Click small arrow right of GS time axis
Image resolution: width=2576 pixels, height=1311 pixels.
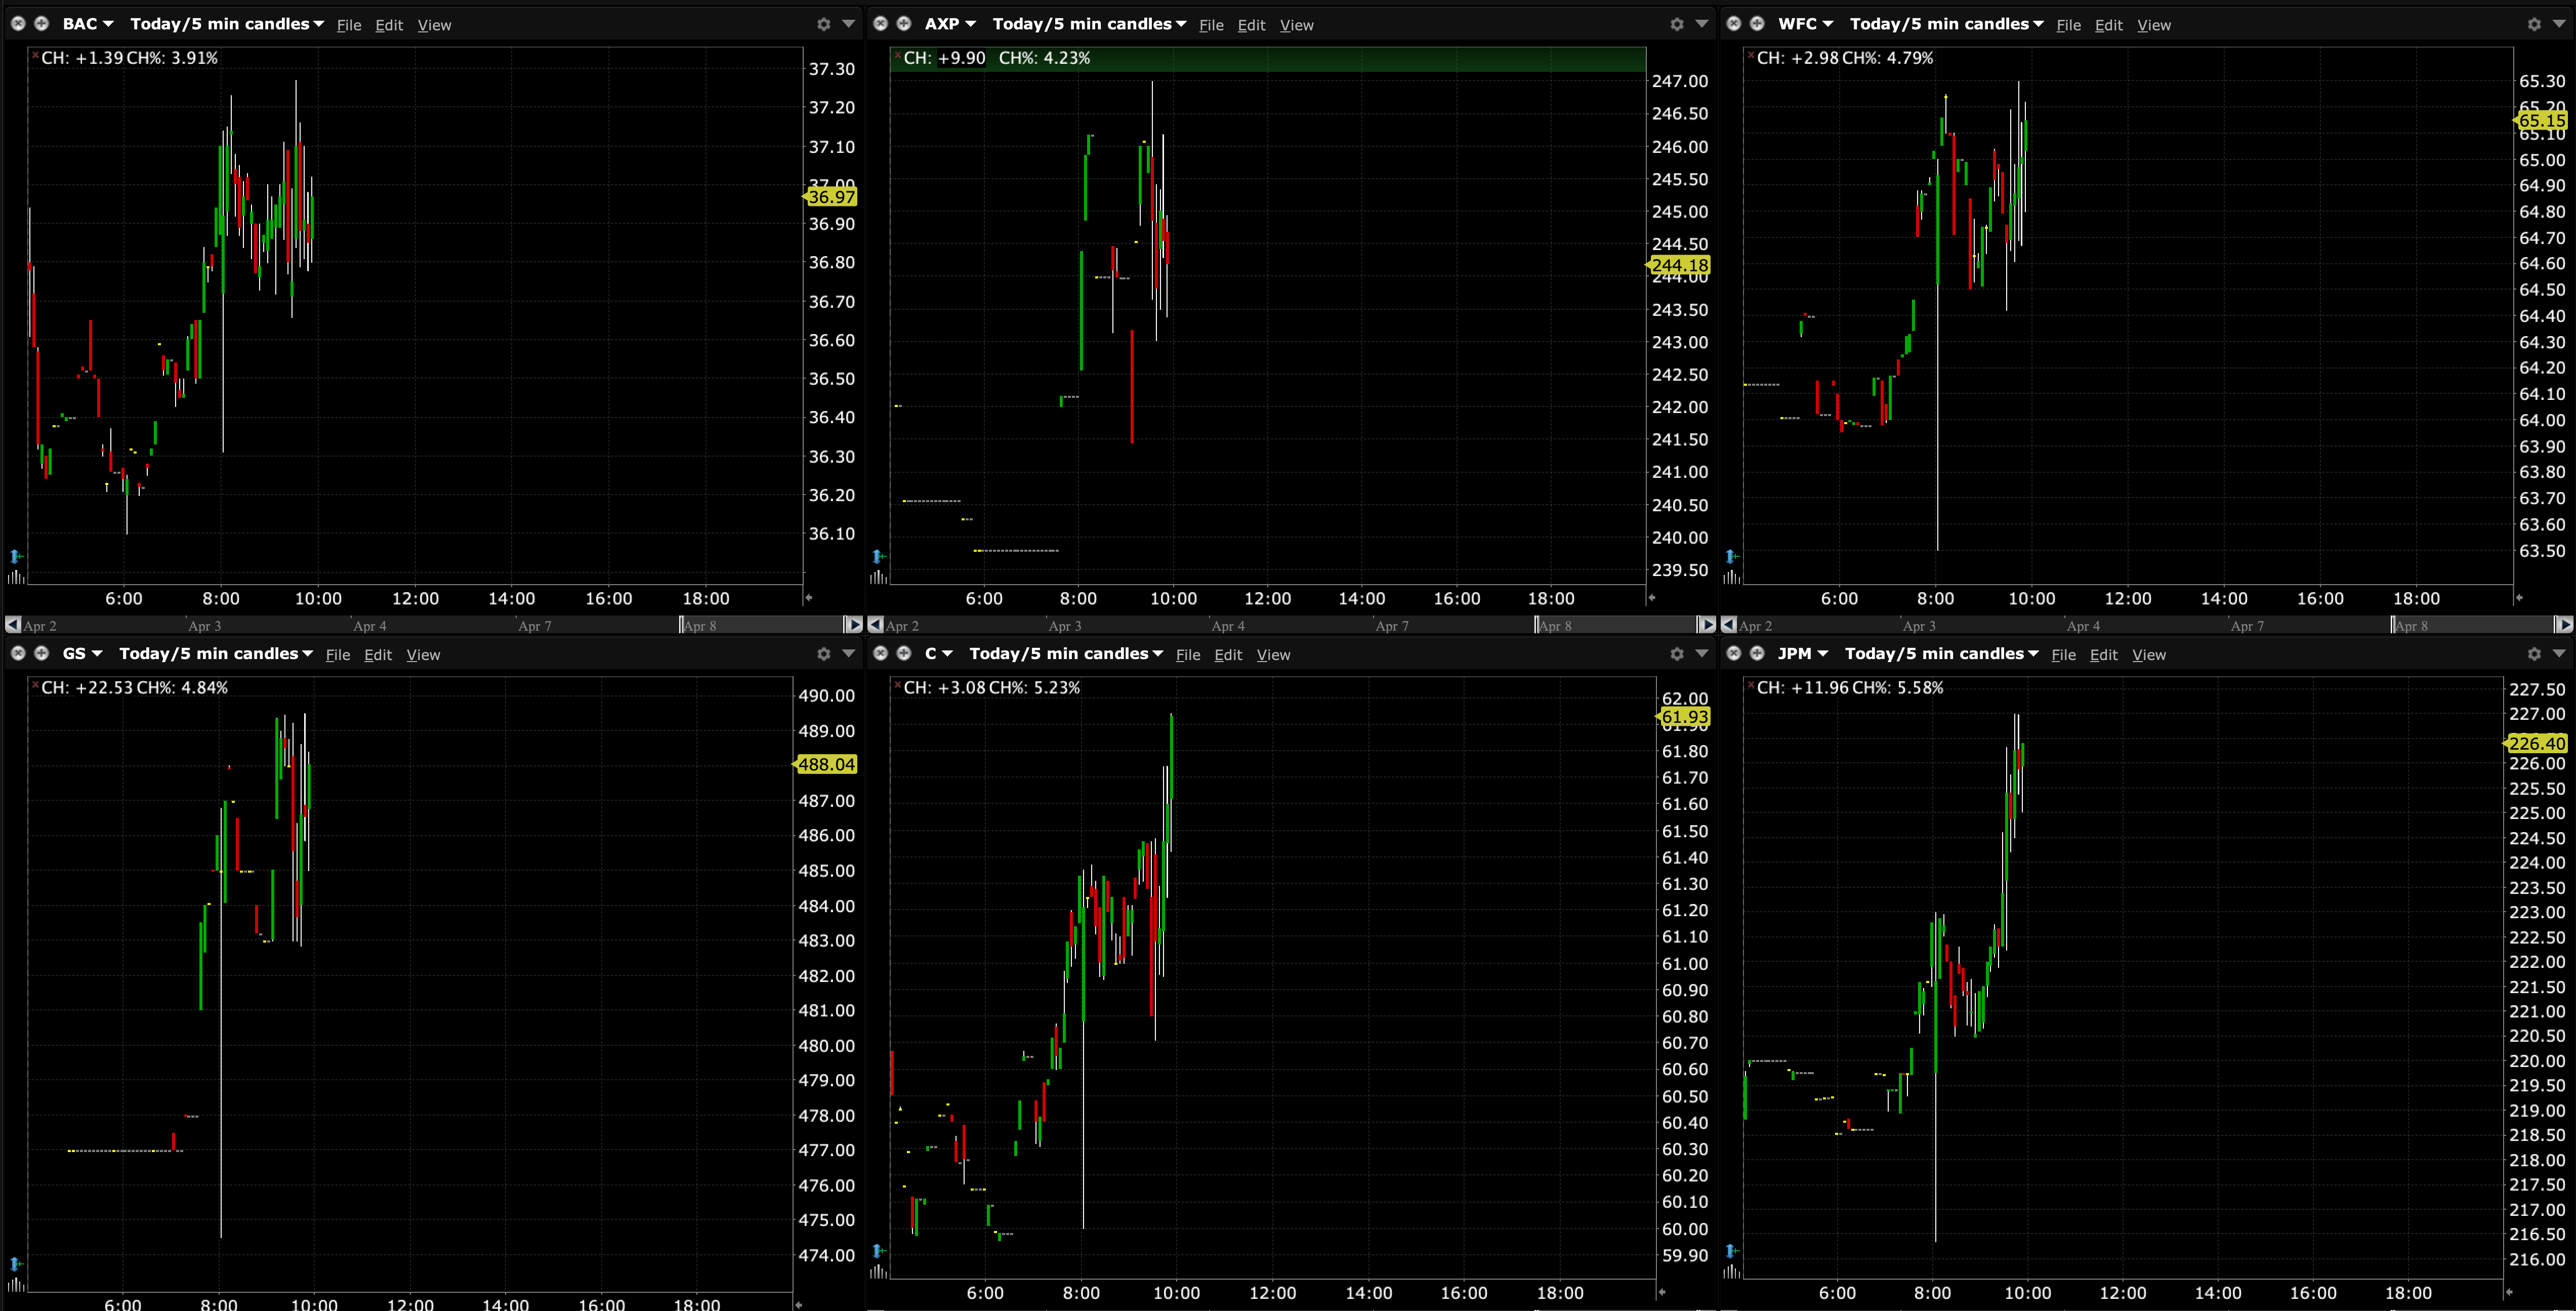(x=798, y=1304)
